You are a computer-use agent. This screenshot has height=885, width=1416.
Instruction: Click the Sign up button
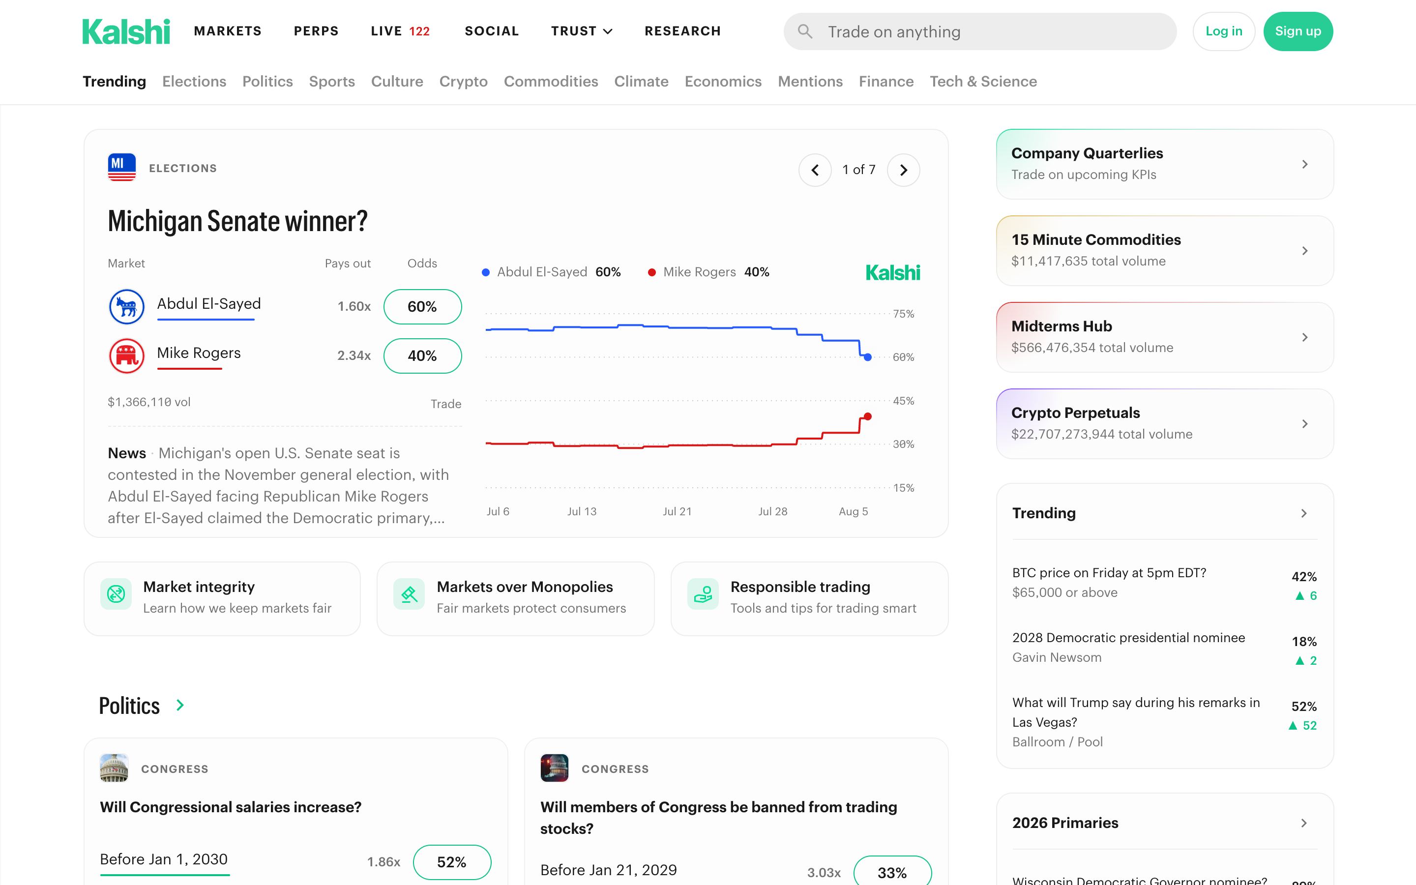1298,31
